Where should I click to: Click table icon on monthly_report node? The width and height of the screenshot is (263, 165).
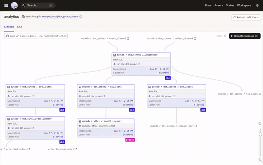click(x=80, y=121)
